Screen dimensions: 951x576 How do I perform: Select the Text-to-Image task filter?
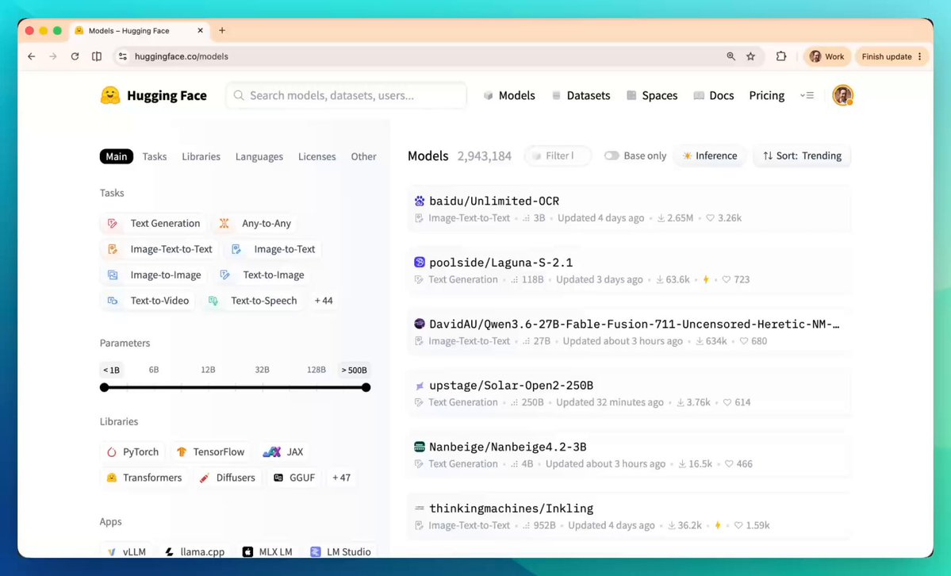(x=262, y=275)
